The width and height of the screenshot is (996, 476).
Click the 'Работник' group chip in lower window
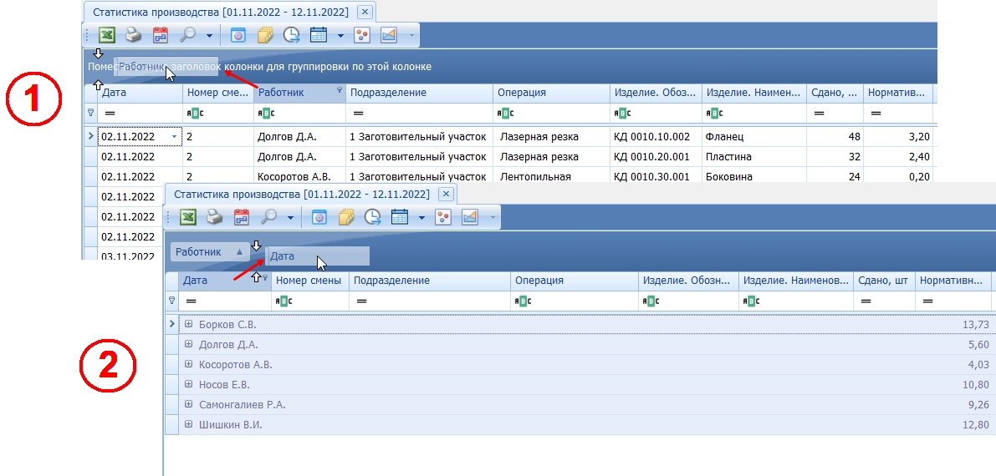210,252
